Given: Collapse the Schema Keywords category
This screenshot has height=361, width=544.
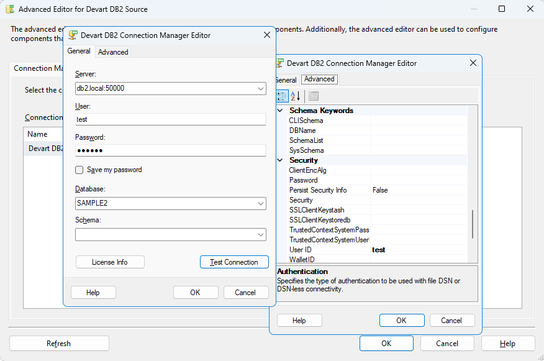Looking at the screenshot, I should (279, 111).
